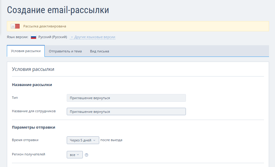Click the "Название рассылки" section heading
The image size is (275, 167).
pos(32,85)
